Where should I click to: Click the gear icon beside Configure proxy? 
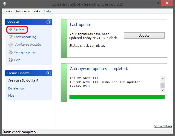[11, 52]
